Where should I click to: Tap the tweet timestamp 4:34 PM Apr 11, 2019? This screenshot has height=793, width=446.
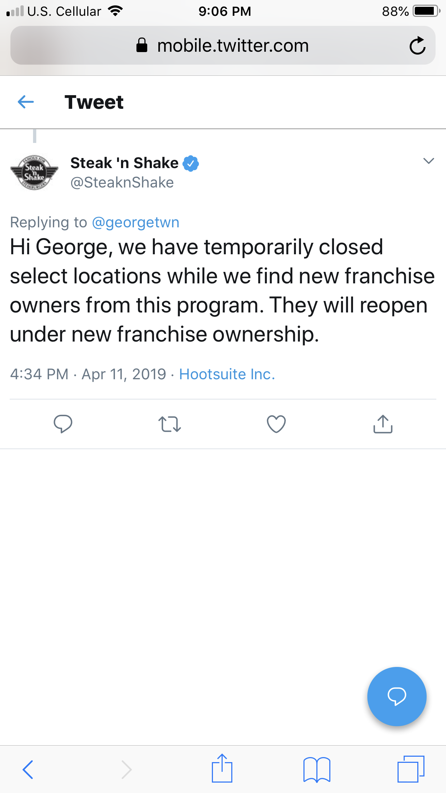click(88, 374)
